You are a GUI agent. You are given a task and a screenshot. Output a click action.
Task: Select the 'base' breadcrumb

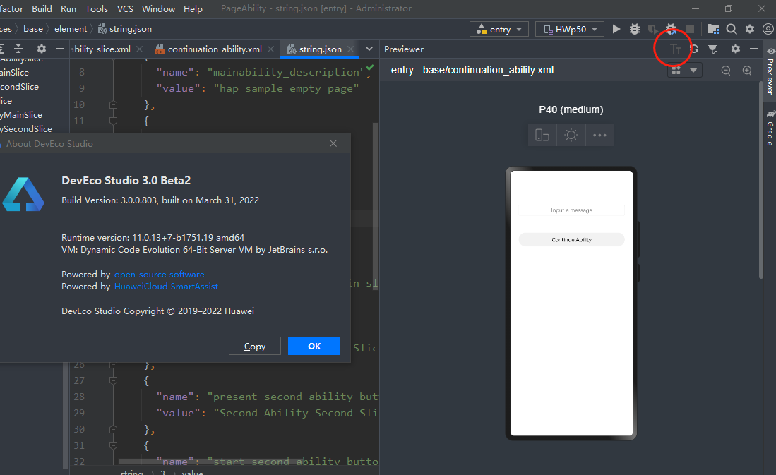click(33, 29)
